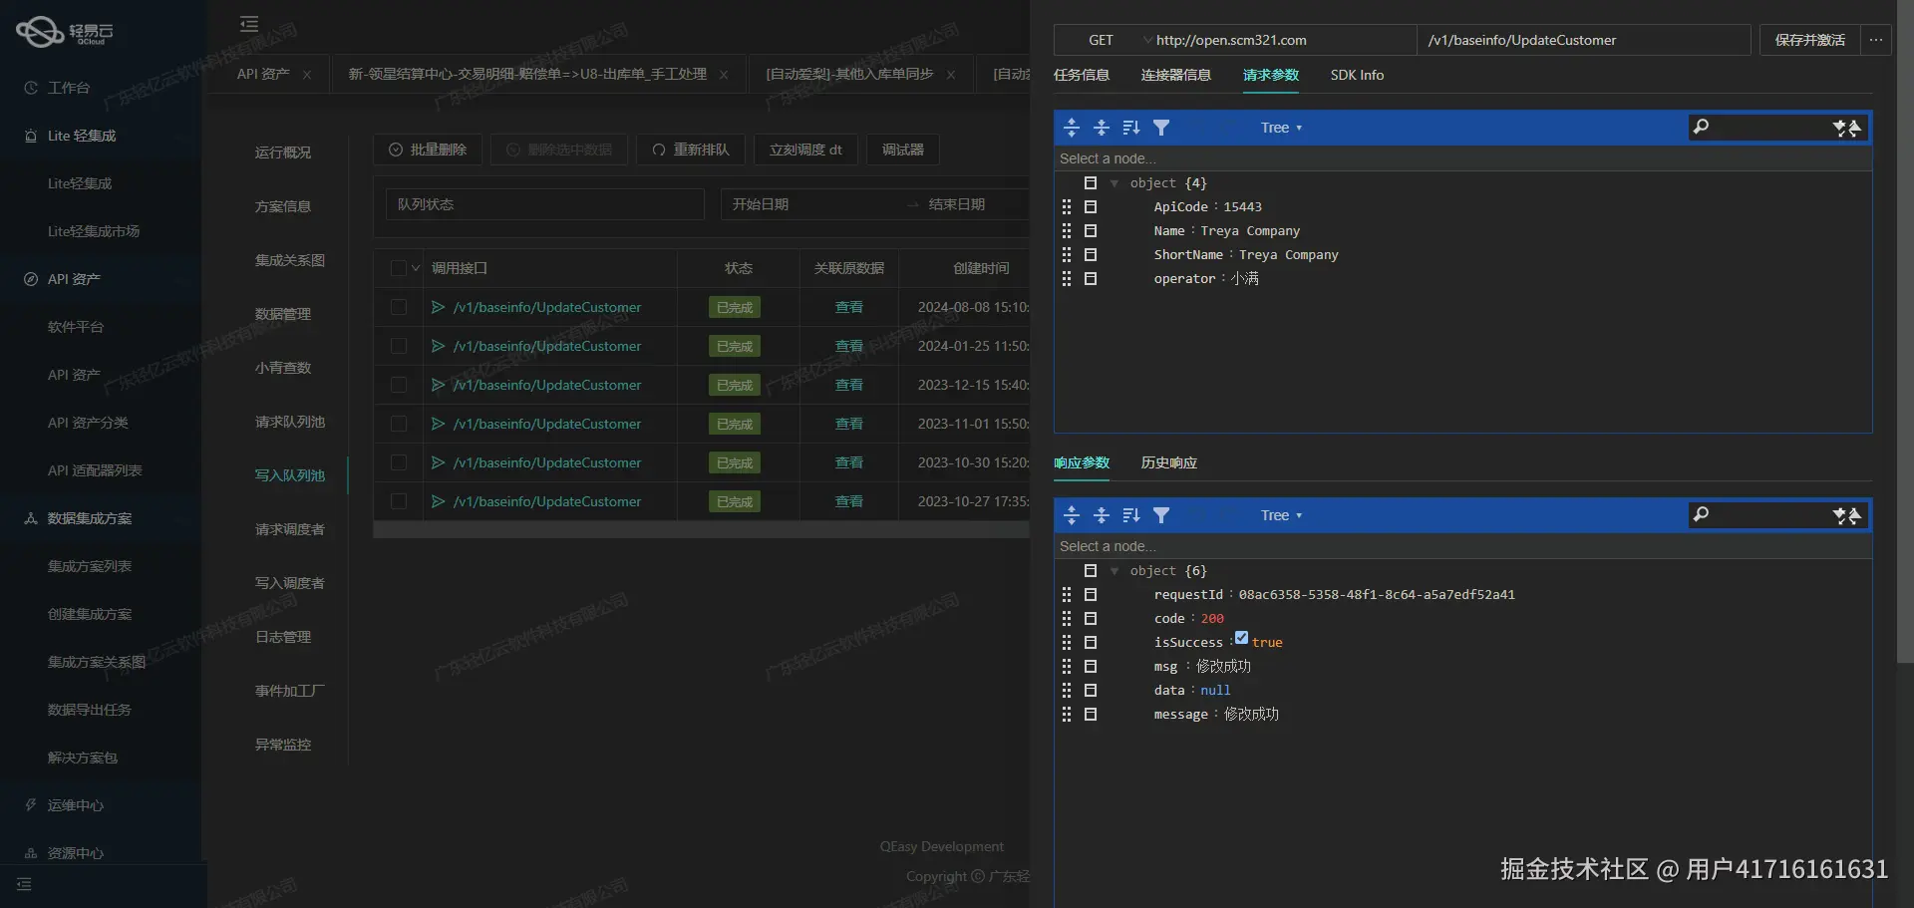This screenshot has width=1914, height=908.
Task: Click the expand-all icon in request params editor
Action: point(1072,128)
